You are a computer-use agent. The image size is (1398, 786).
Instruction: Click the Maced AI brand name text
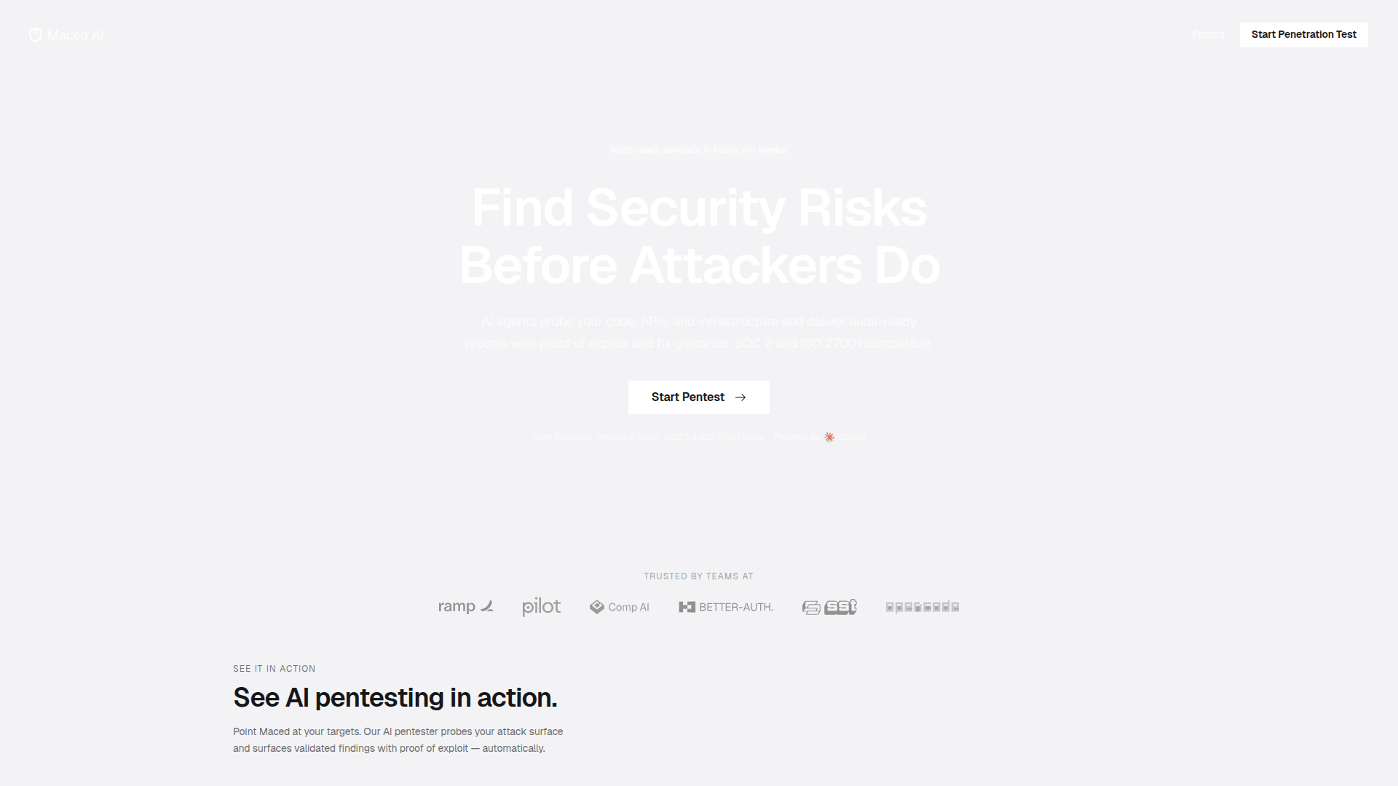75,35
